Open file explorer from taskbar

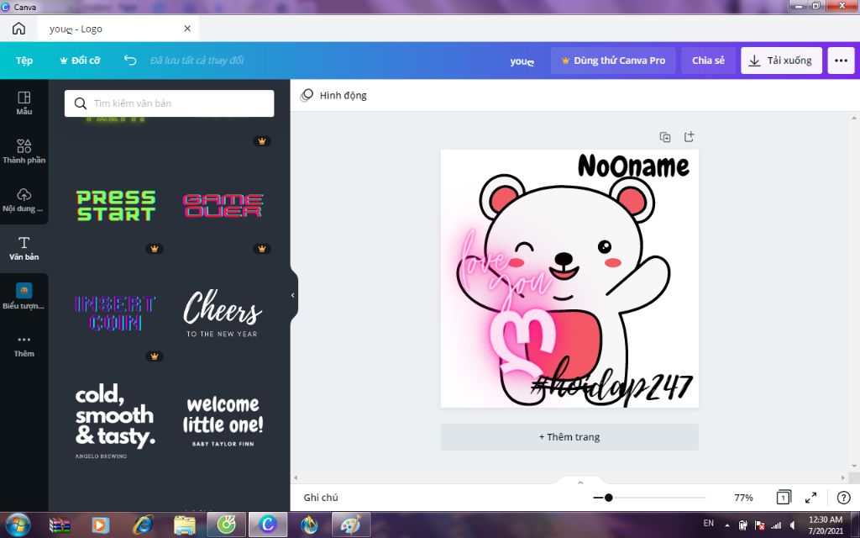point(184,525)
